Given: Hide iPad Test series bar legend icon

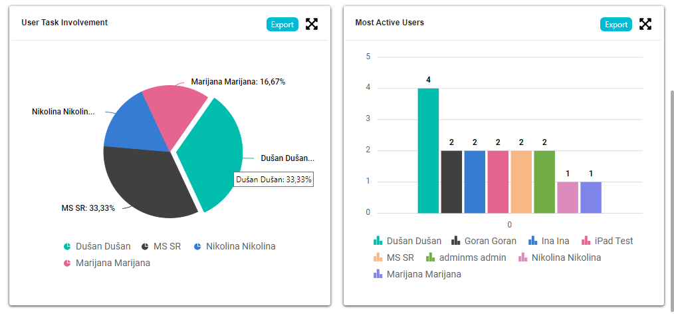Looking at the screenshot, I should pos(586,241).
